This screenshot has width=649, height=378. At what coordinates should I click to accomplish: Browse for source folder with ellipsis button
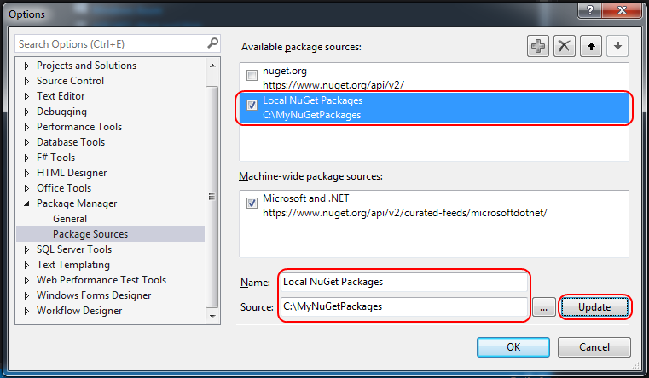[544, 307]
